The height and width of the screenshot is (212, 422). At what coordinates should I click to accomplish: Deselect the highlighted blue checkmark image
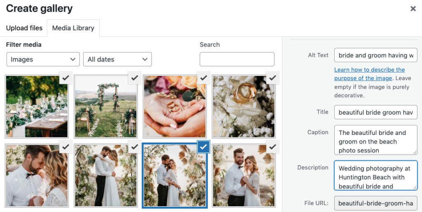[203, 146]
